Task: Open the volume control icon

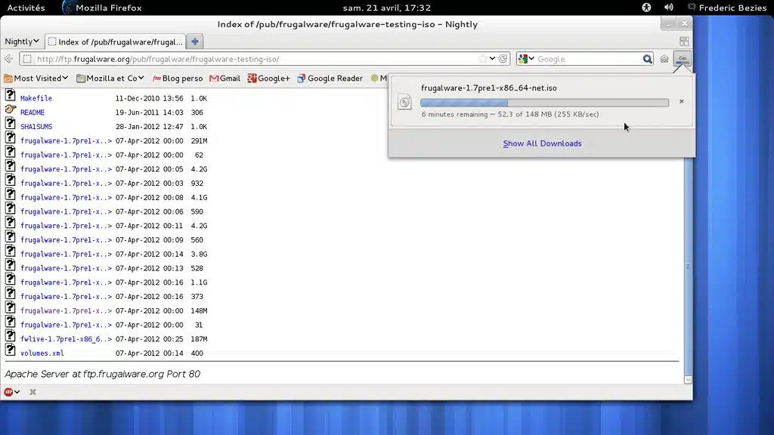Action: [668, 8]
